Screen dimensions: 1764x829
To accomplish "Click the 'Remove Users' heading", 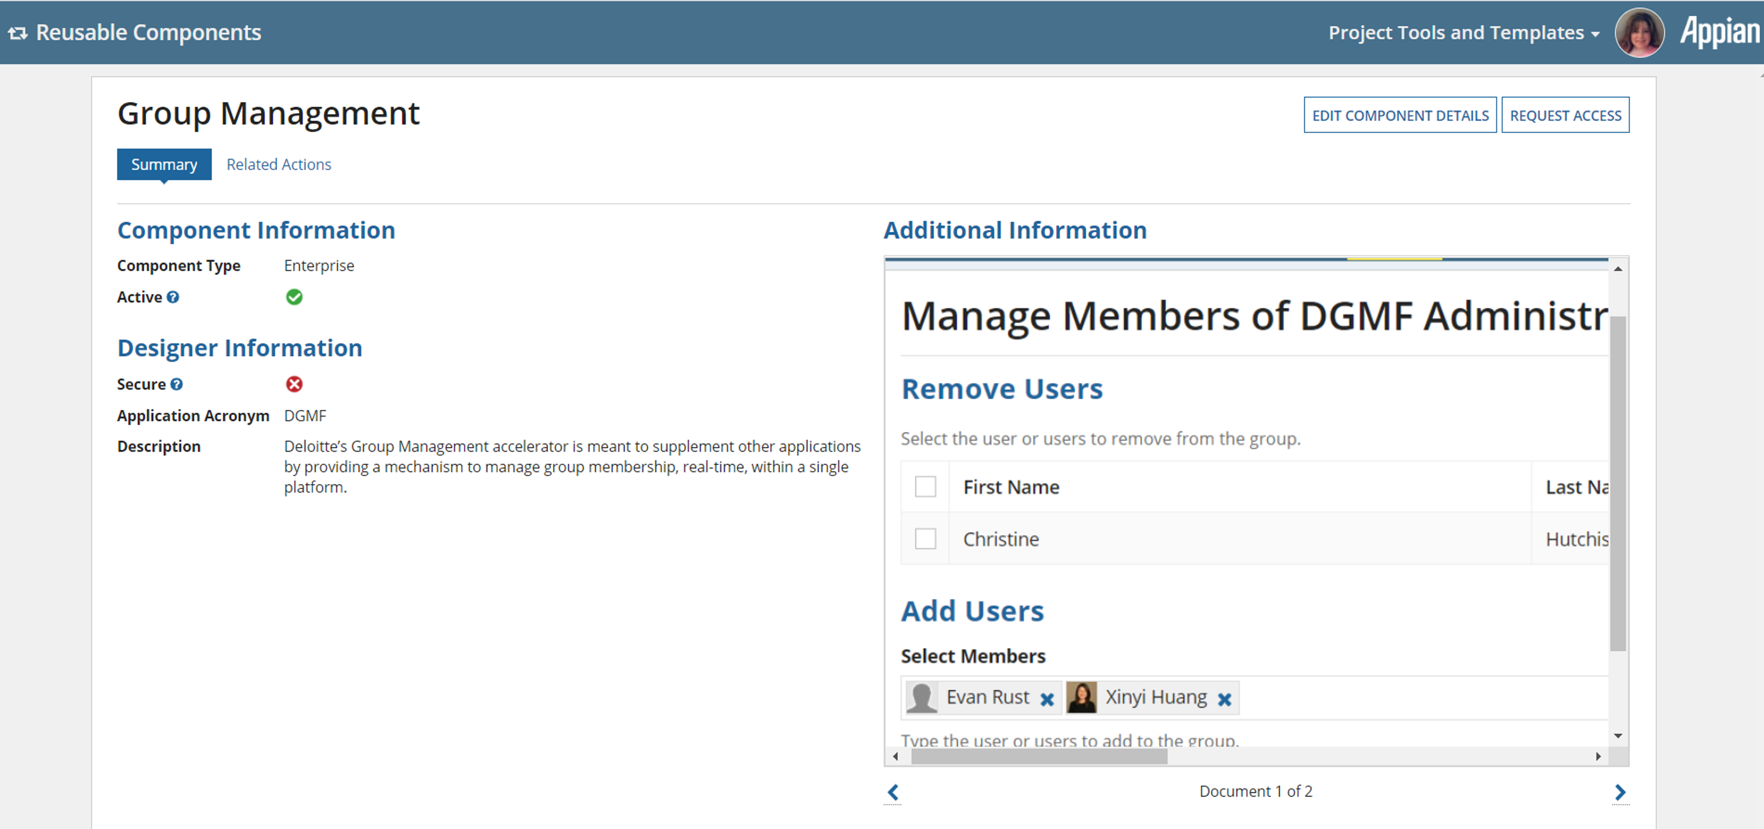I will [1002, 389].
